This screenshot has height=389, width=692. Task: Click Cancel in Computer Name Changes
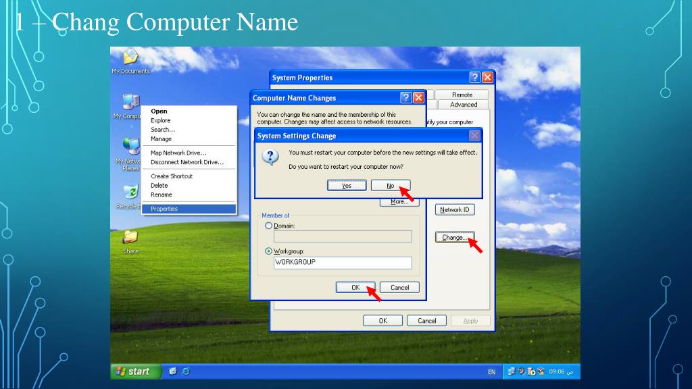pos(400,288)
